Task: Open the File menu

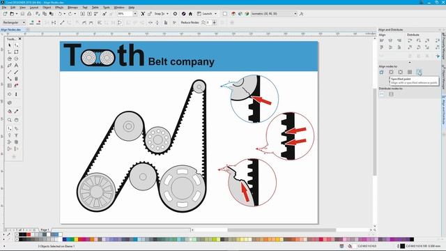Action: (x=4, y=8)
